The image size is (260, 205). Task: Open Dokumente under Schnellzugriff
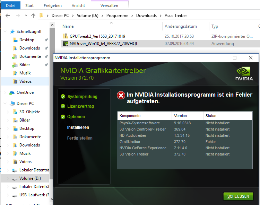click(x=30, y=56)
